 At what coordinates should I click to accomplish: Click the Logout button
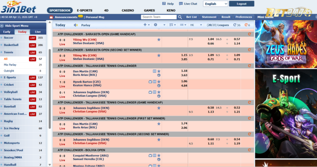coord(241,4)
